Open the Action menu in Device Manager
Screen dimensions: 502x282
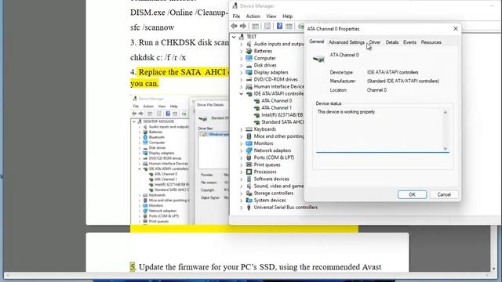click(x=253, y=16)
